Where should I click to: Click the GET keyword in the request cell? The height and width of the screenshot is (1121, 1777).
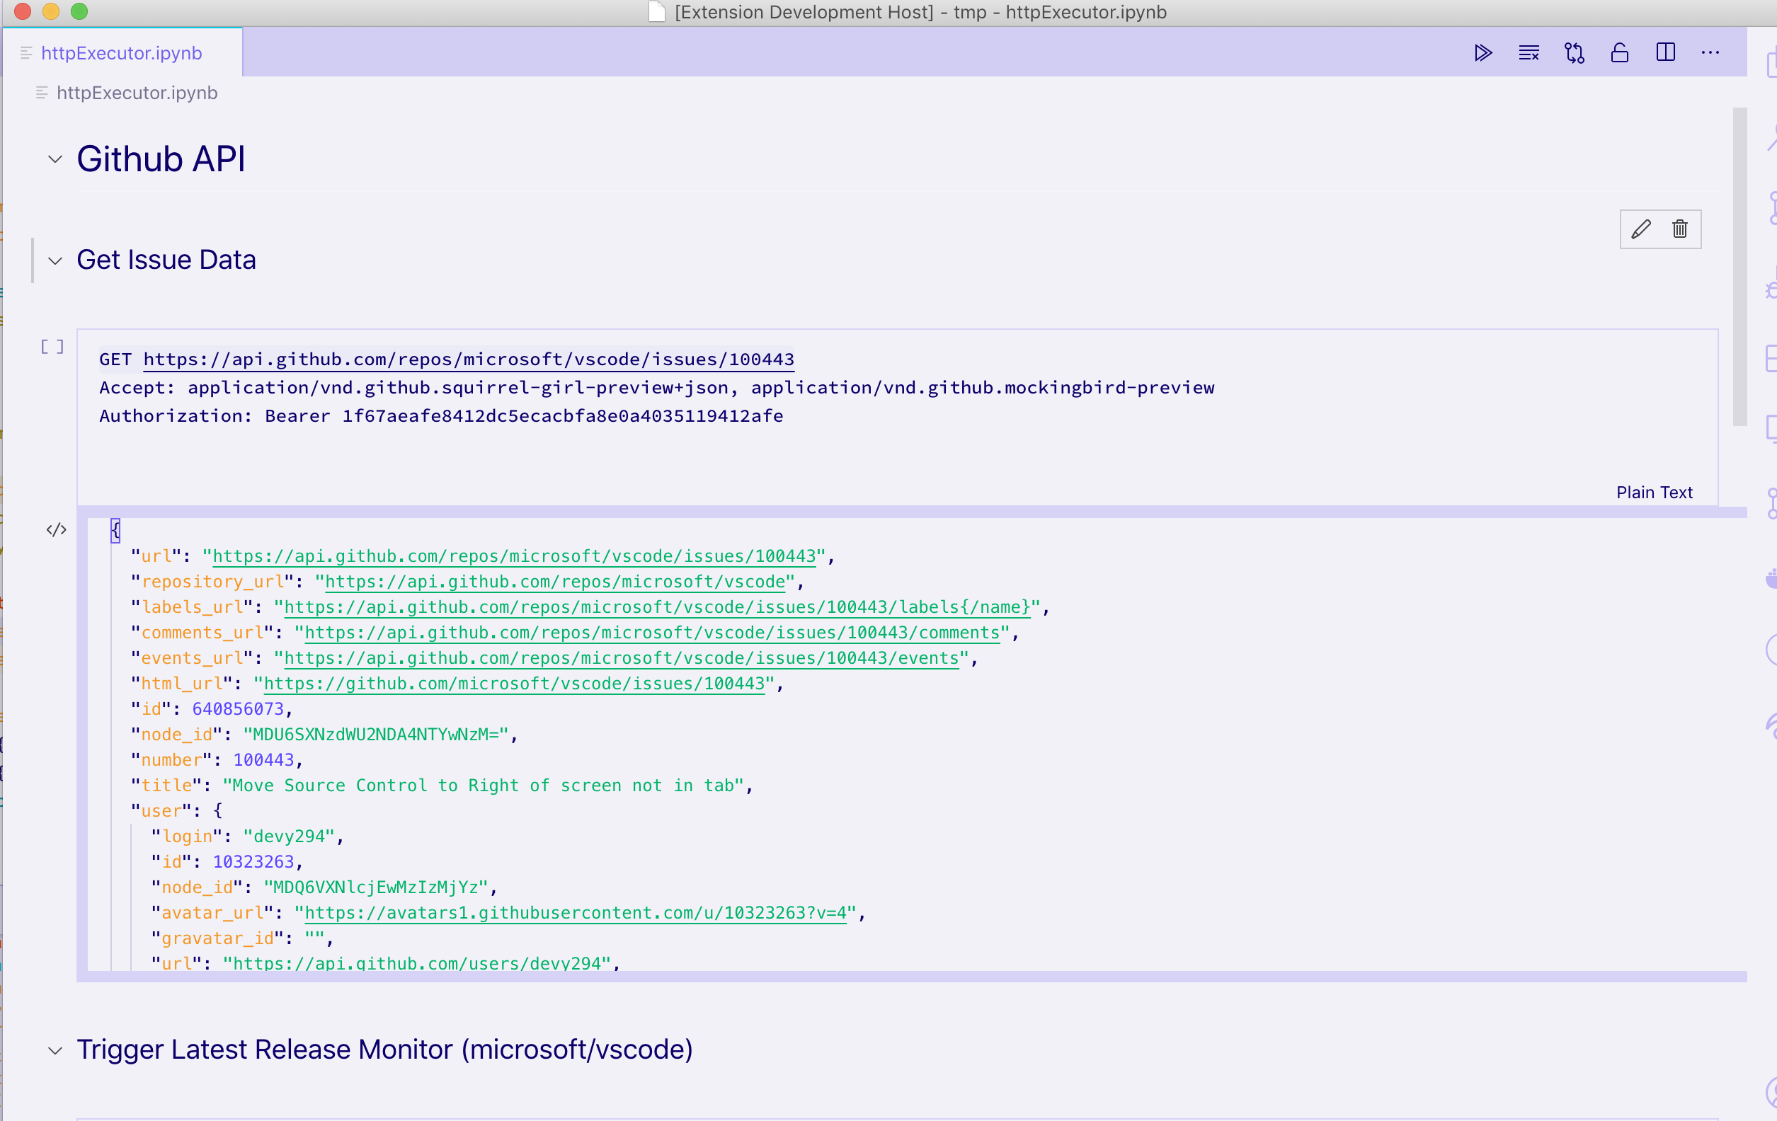click(115, 360)
